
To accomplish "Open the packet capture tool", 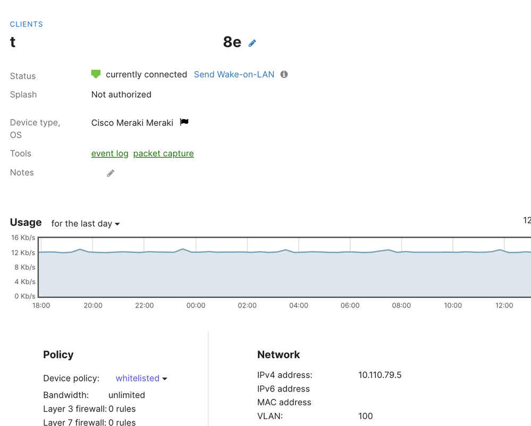I will 163,154.
